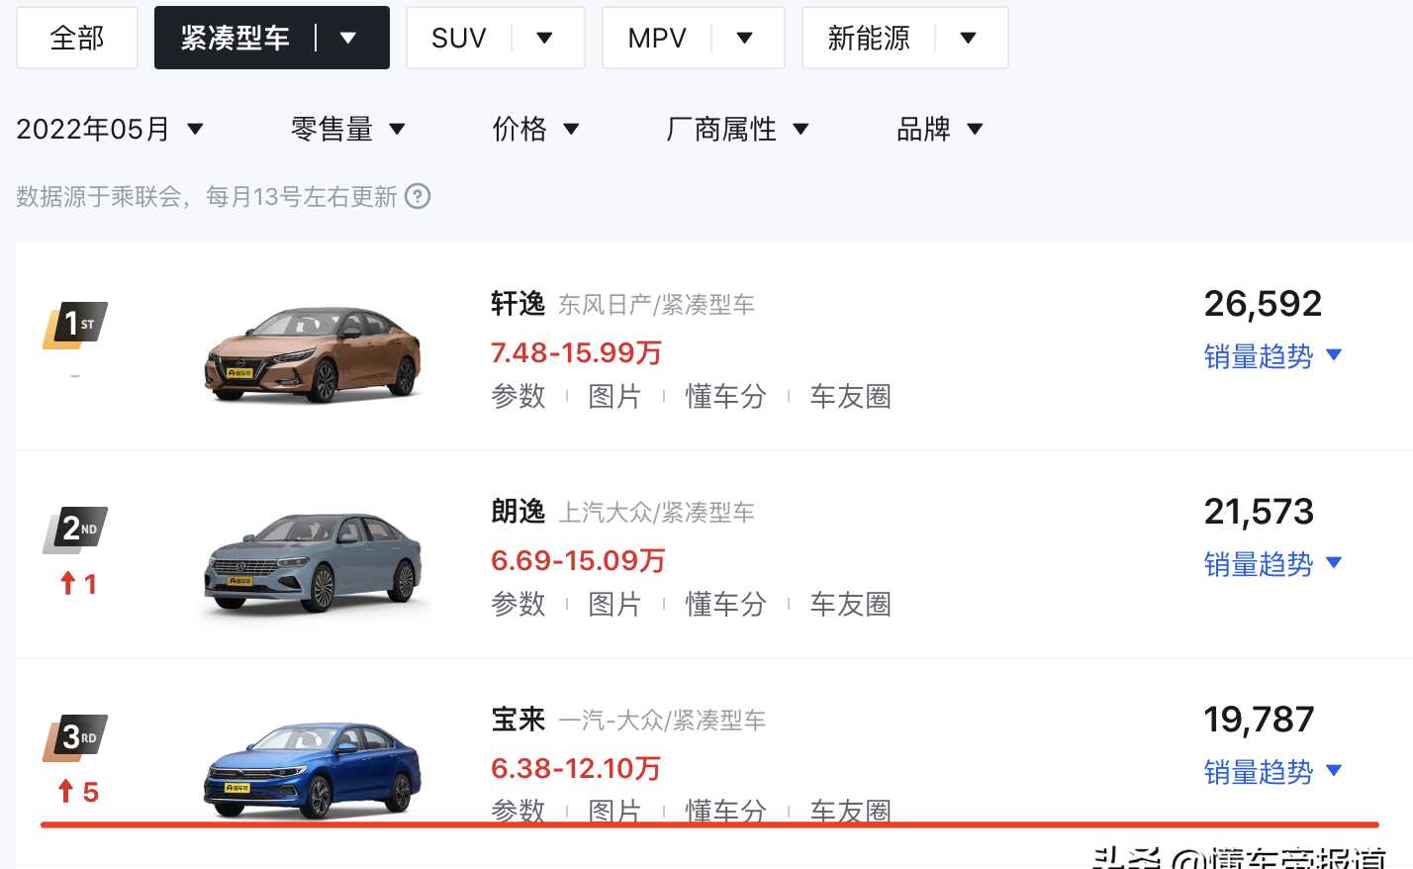The width and height of the screenshot is (1413, 869).
Task: Select the 全部 category tab
Action: click(77, 39)
